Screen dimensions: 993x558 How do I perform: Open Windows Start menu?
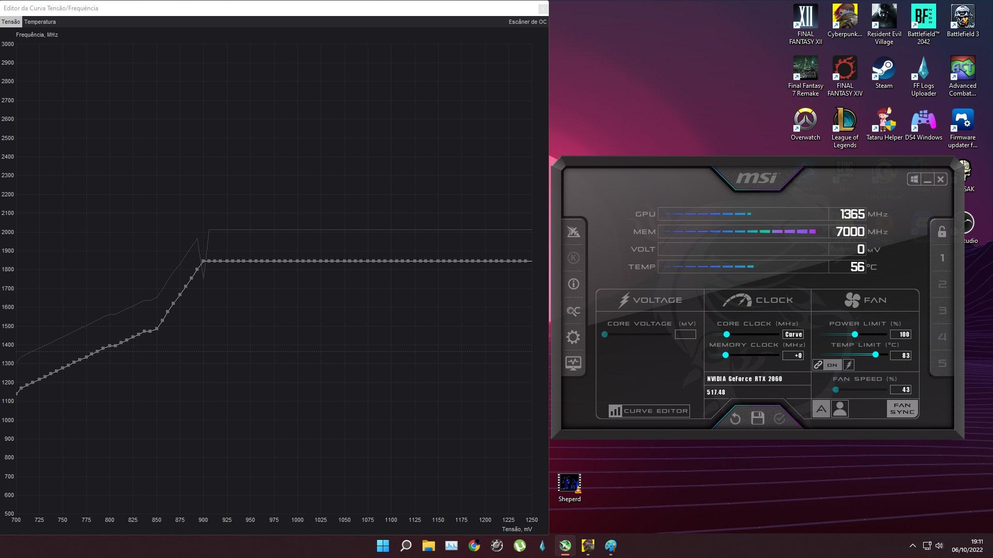pyautogui.click(x=383, y=546)
